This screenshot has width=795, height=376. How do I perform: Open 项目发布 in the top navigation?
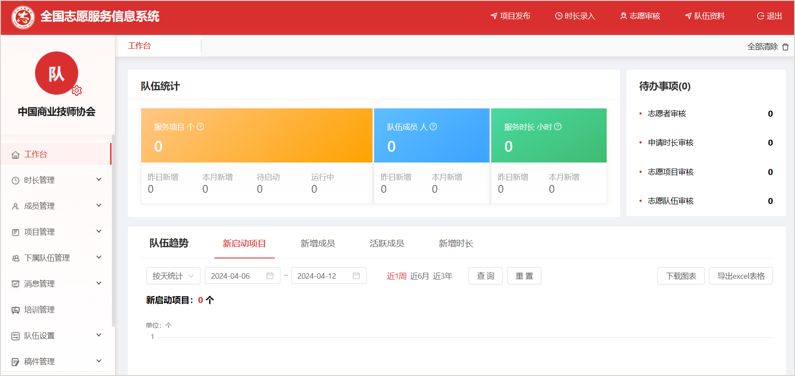(x=510, y=16)
